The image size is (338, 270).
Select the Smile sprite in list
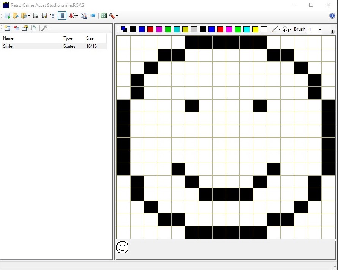click(x=8, y=46)
